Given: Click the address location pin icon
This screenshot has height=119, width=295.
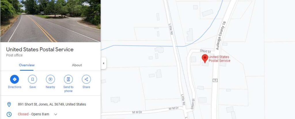Looking at the screenshot, I should 9,104.
